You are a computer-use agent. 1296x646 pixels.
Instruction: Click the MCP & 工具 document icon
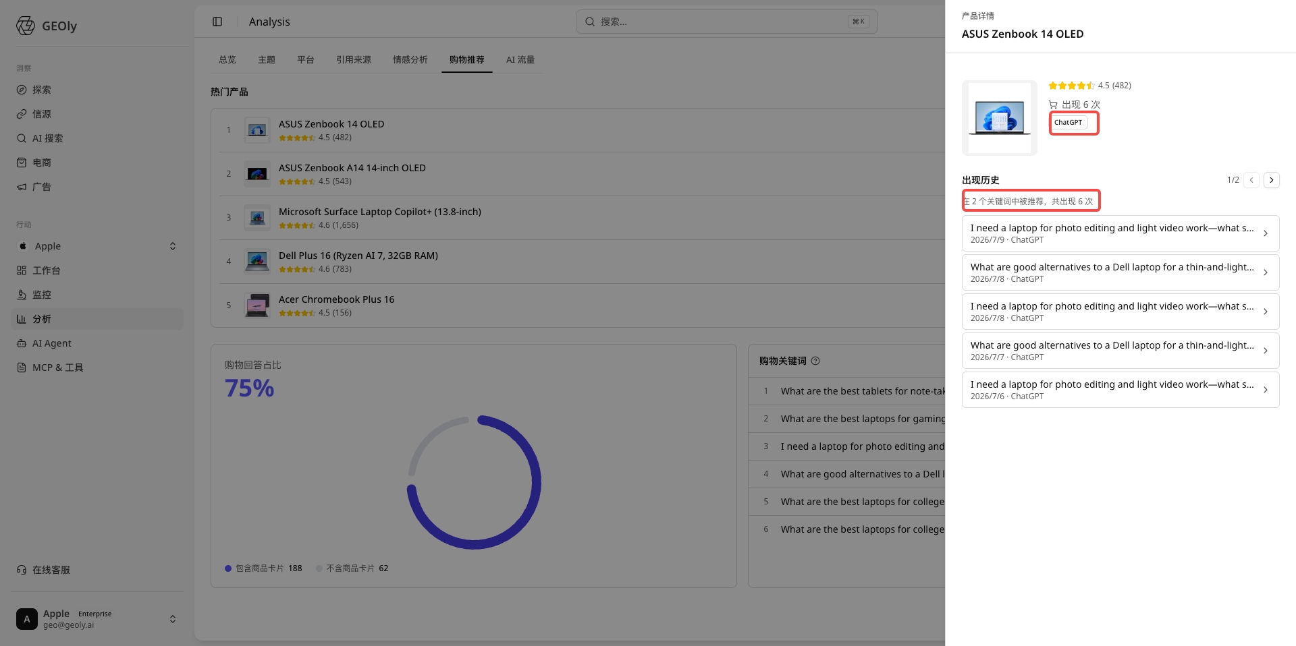22,368
